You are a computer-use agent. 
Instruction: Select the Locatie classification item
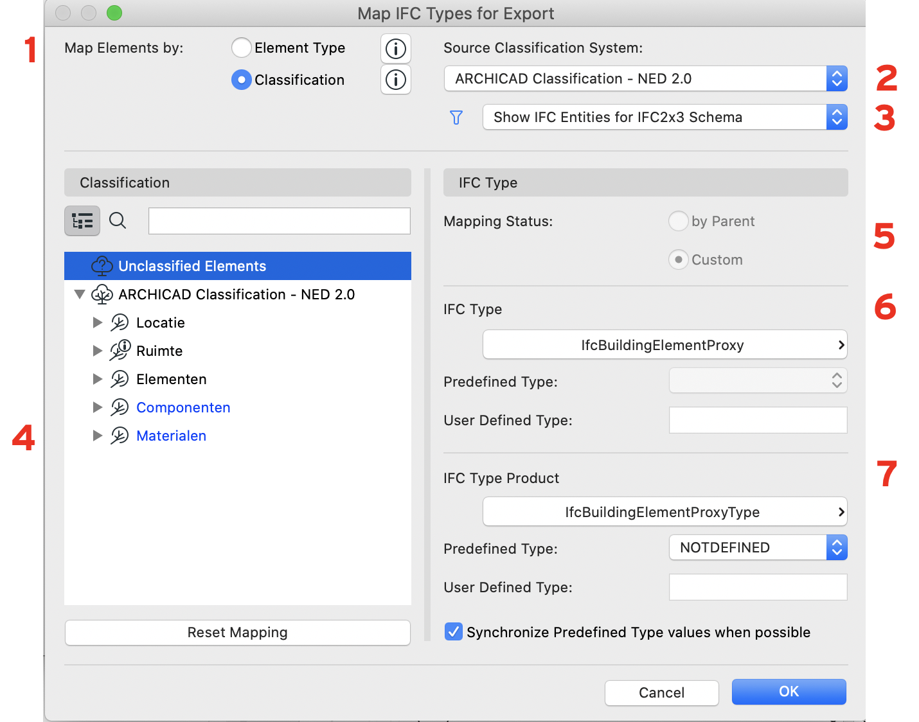point(161,322)
